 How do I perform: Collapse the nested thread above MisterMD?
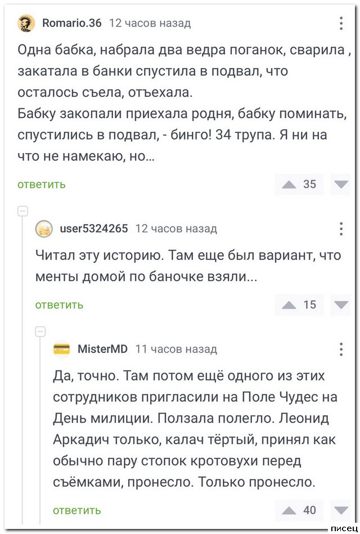point(40,331)
